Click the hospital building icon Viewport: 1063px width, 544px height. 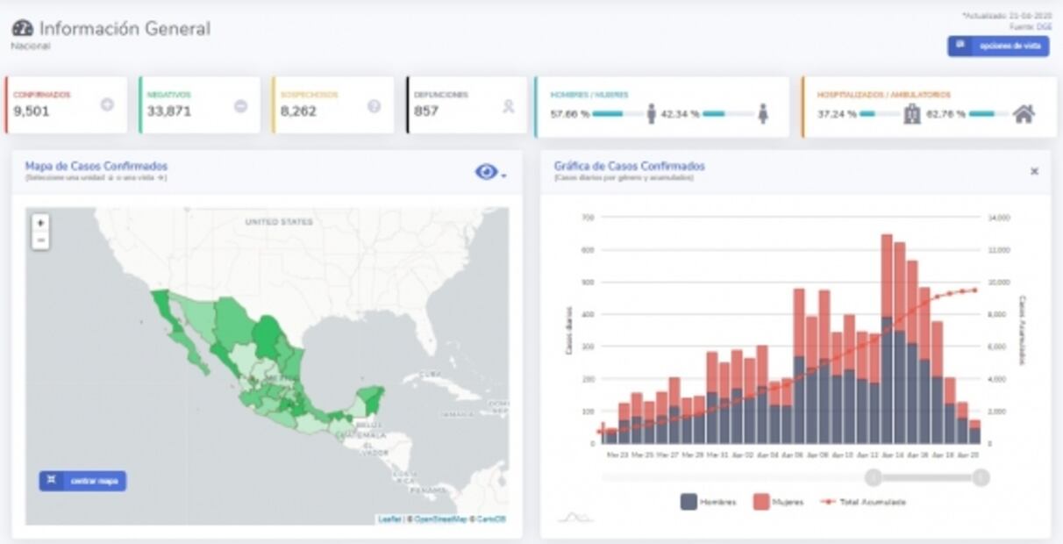tap(912, 113)
